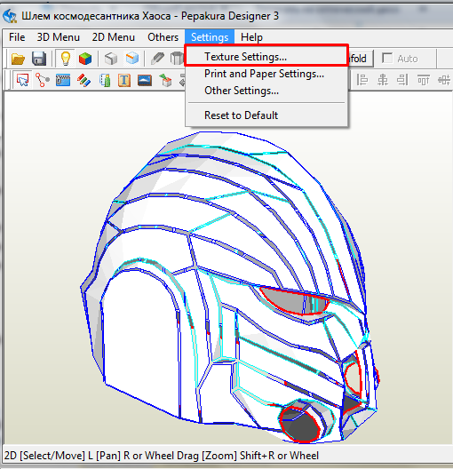Click the Unfold button
This screenshot has width=453, height=469.
(x=362, y=59)
